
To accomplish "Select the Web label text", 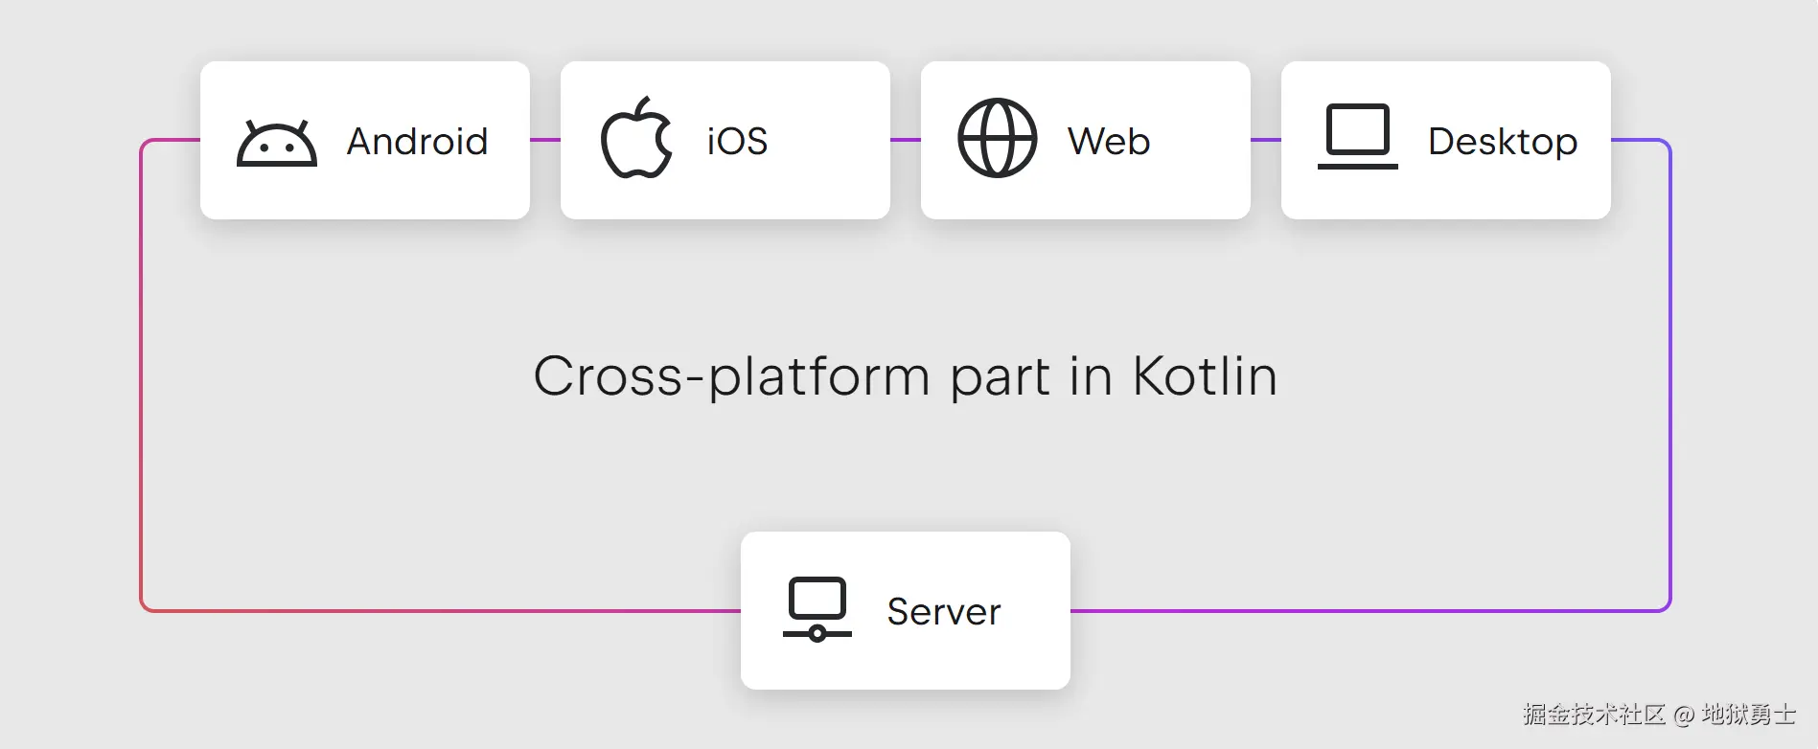I will pyautogui.click(x=1109, y=141).
